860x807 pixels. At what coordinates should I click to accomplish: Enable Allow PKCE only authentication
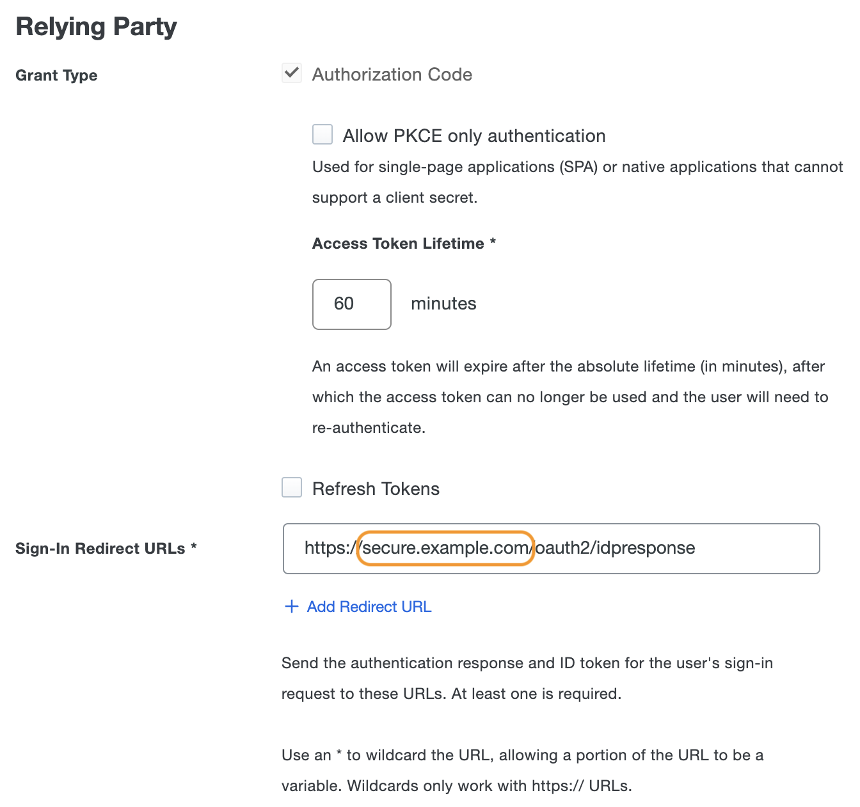coord(322,134)
